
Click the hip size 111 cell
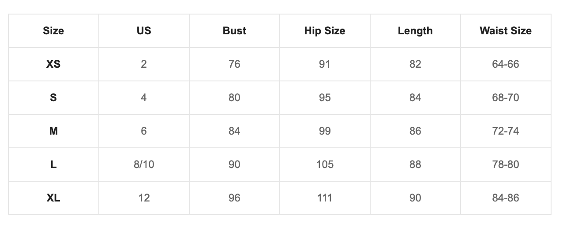point(325,198)
